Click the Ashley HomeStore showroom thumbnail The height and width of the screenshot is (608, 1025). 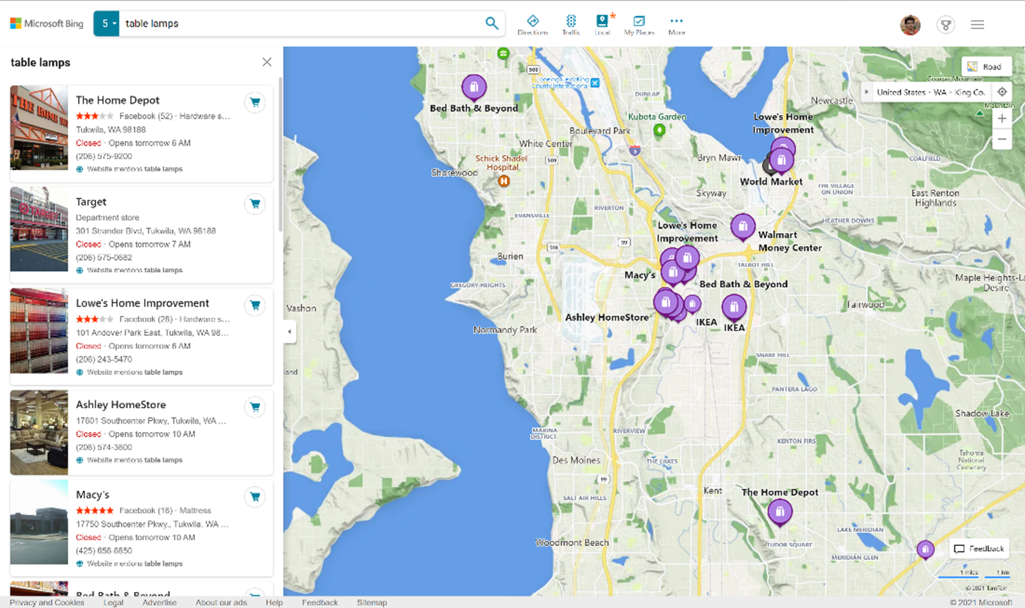pyautogui.click(x=39, y=433)
